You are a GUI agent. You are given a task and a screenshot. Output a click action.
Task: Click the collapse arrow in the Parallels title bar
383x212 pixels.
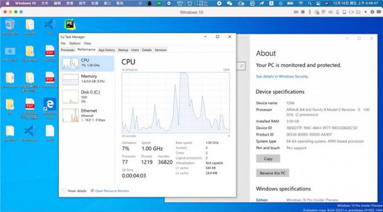365,12
